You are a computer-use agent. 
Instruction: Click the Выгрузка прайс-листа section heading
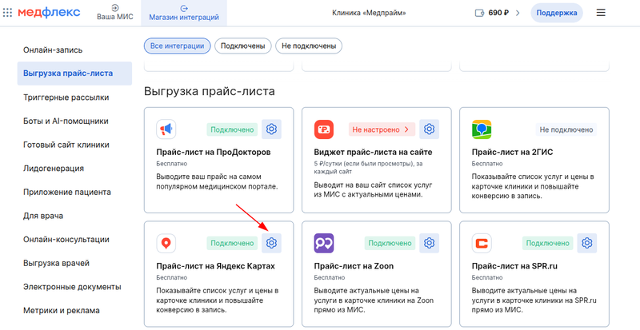tap(210, 91)
